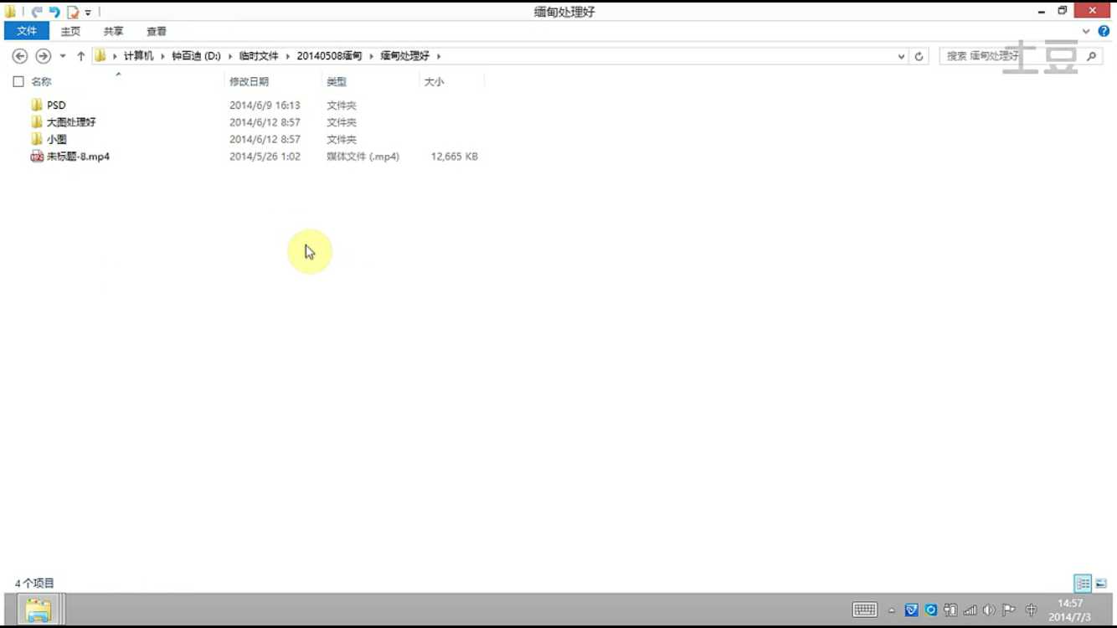Click the volume speaker tray icon
This screenshot has width=1117, height=628.
[989, 610]
